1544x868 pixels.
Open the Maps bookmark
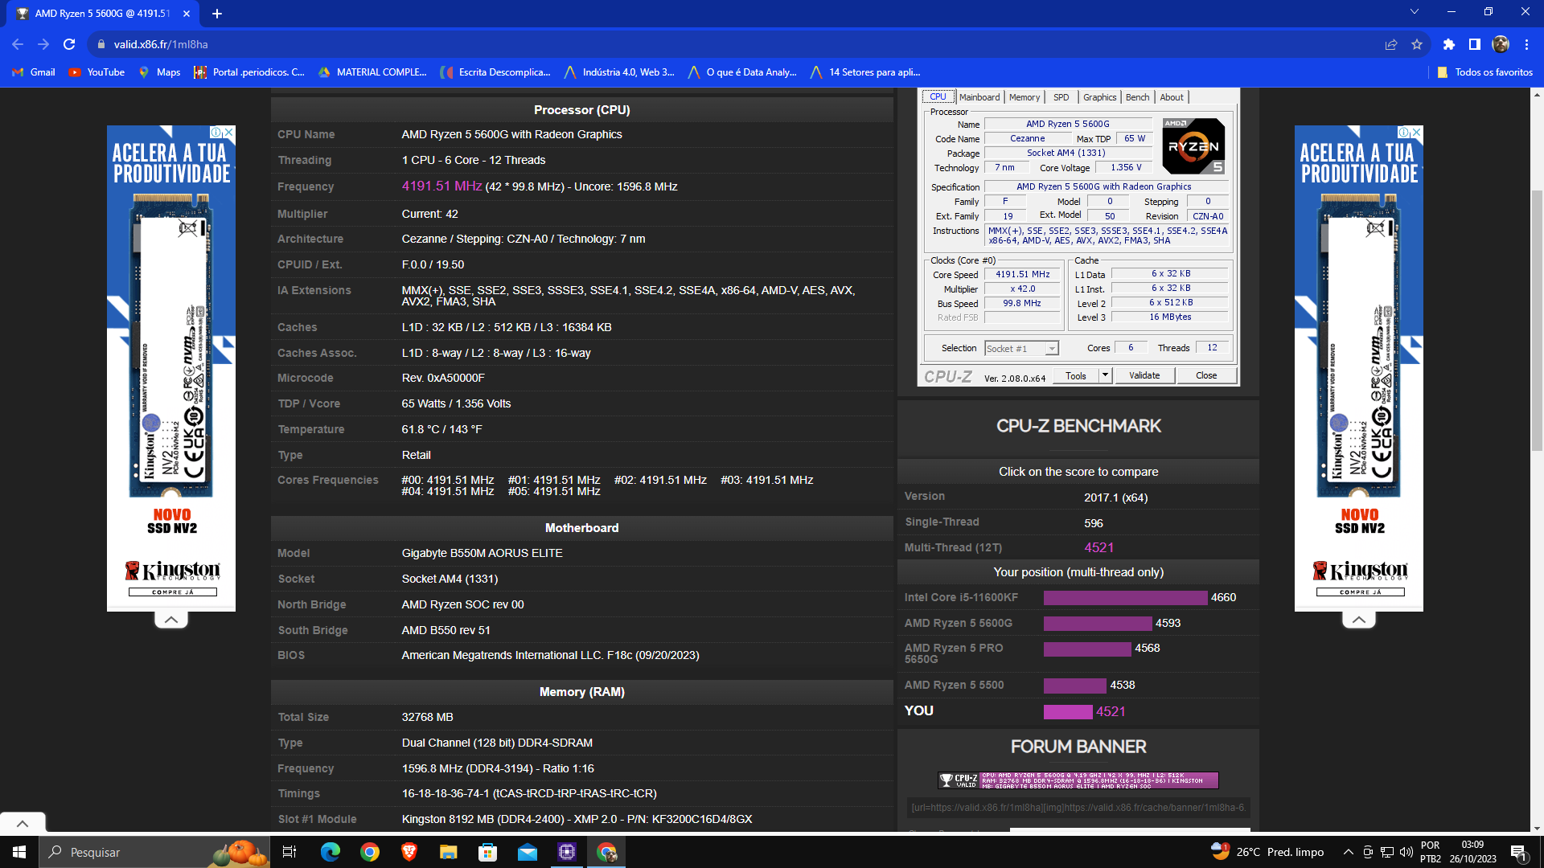159,72
